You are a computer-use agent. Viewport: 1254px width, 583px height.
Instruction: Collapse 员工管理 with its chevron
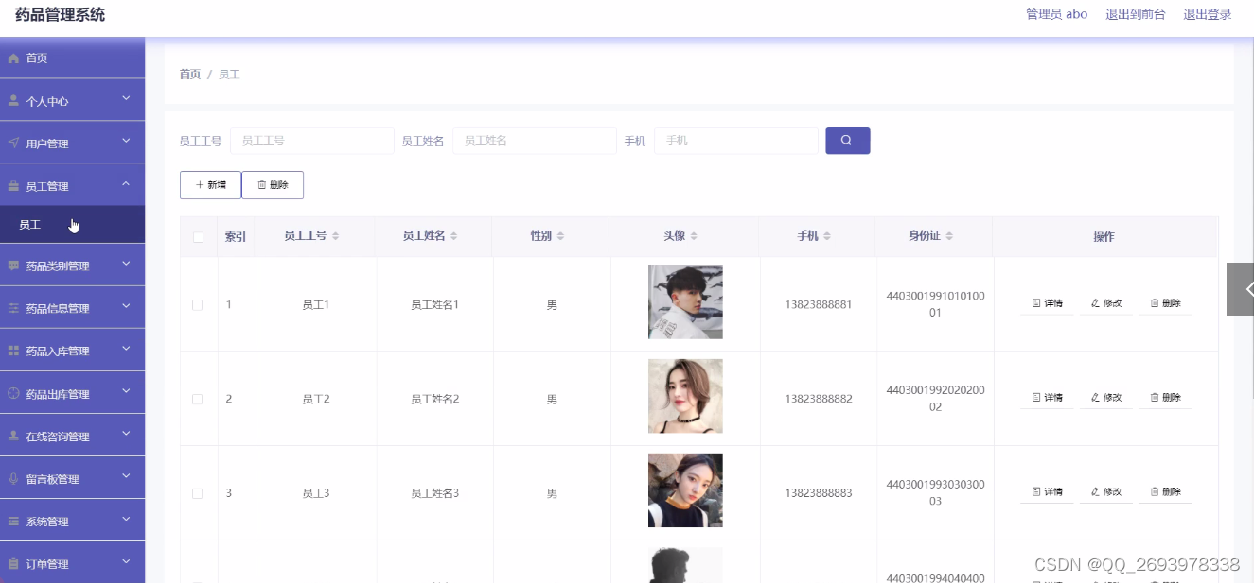tap(126, 184)
